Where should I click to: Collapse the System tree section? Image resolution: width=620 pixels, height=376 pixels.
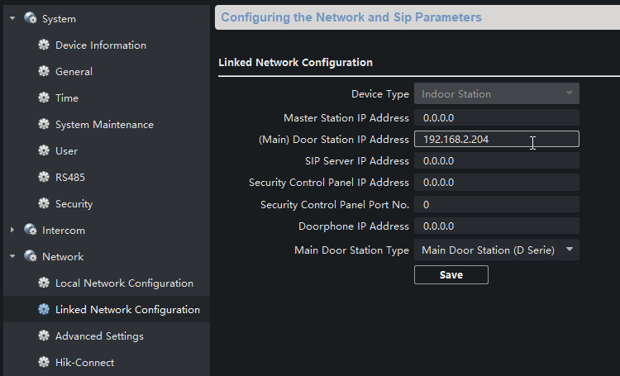click(x=12, y=19)
